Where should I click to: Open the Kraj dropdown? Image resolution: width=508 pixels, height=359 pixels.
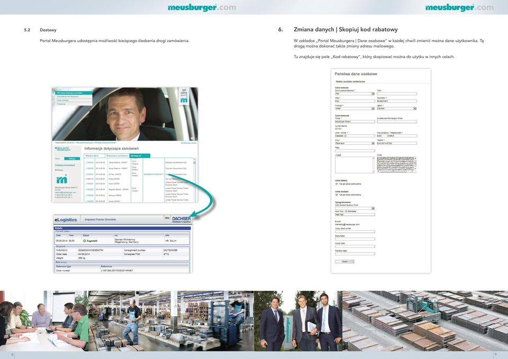[355, 143]
